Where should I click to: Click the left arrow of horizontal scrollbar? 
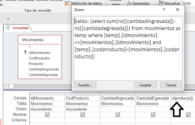click(x=6, y=86)
